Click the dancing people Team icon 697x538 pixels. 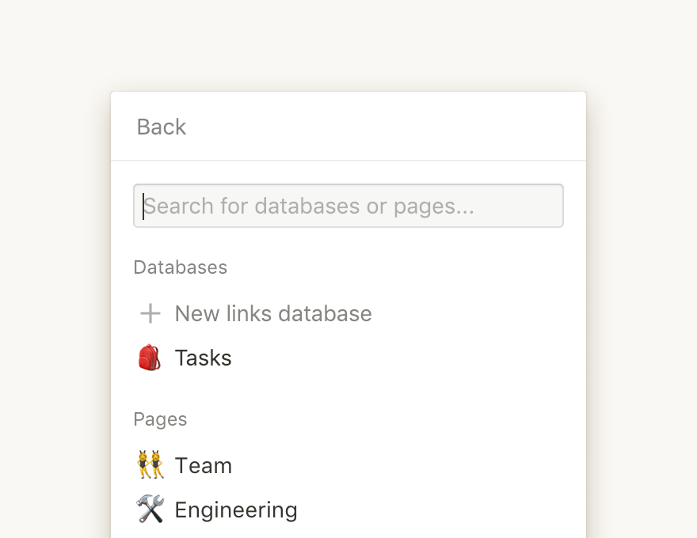(150, 465)
